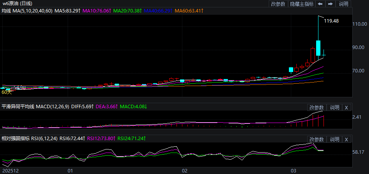Viewport: 369px width, 174px height.
Task: Close the RSI indicator panel
Action: [x=346, y=139]
